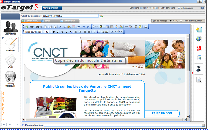Select Texte brut uniquement radio option
This screenshot has height=131, width=208.
[181, 21]
